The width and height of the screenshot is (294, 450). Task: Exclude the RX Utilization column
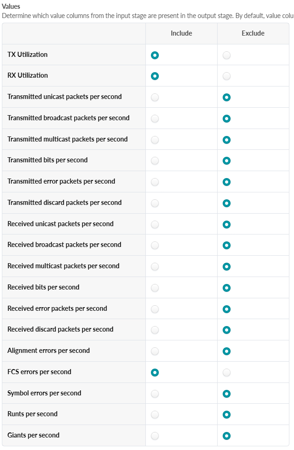pyautogui.click(x=226, y=76)
